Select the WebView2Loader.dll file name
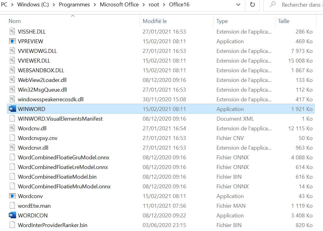 coord(42,80)
